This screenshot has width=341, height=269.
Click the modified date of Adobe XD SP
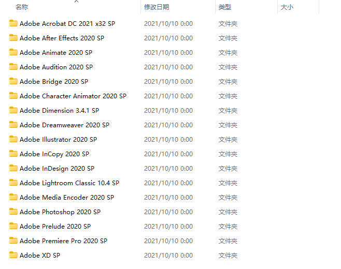[x=168, y=256]
